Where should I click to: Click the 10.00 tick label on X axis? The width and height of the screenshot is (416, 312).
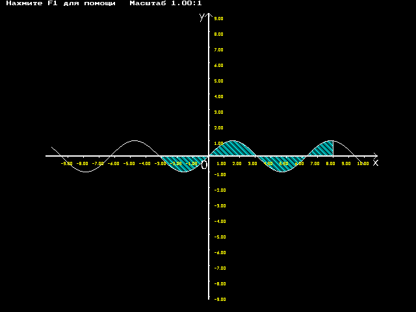pyautogui.click(x=363, y=163)
